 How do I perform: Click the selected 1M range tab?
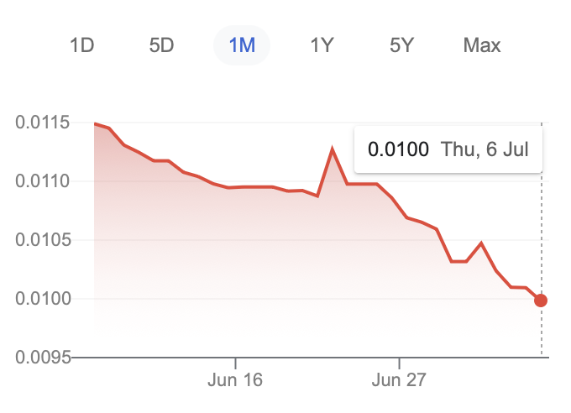coord(242,45)
